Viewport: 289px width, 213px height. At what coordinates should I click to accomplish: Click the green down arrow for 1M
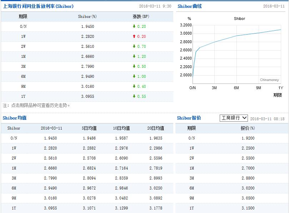pos(134,56)
